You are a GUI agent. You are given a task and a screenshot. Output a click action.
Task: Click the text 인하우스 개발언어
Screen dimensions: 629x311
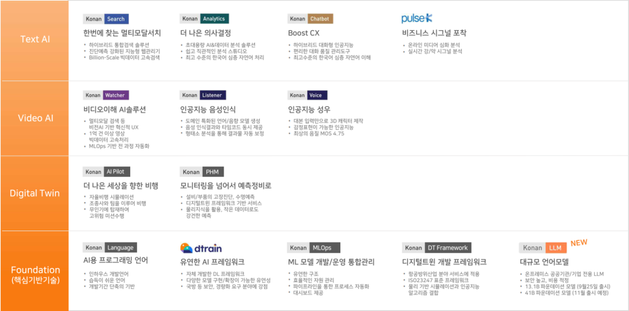pyautogui.click(x=109, y=274)
